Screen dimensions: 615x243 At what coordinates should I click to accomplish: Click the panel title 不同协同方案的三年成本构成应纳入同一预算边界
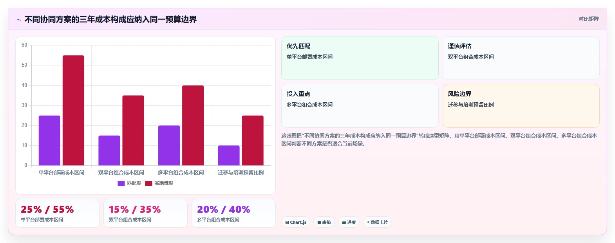pyautogui.click(x=110, y=19)
